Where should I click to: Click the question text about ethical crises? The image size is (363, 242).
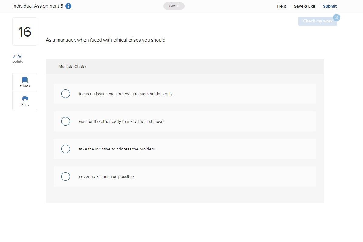[106, 40]
